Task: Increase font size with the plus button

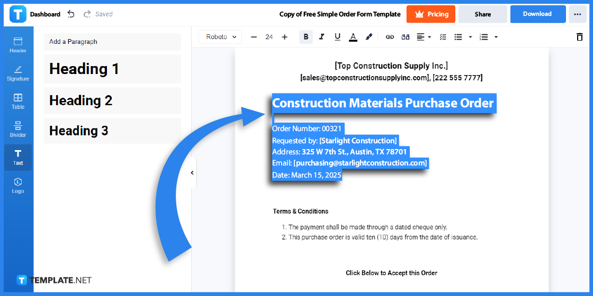Action: coord(285,37)
